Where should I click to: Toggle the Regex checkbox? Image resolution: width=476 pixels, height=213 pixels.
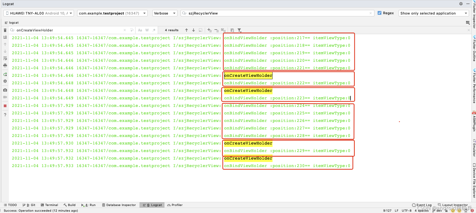(x=380, y=13)
